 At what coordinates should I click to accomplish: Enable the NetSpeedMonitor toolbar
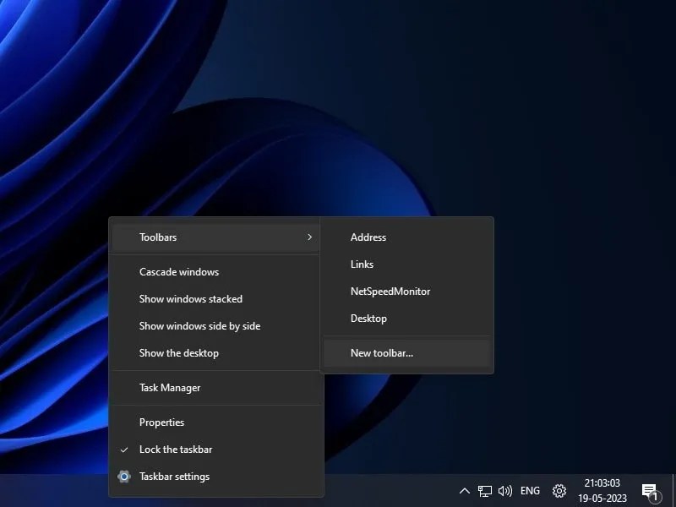click(390, 291)
